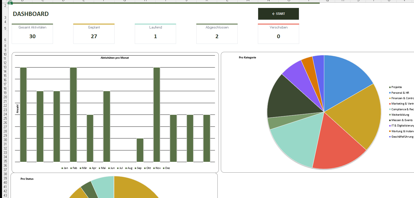Viewport: 414px width, 198px height.
Task: Click the shortest bar in monthly chart
Action: [140, 150]
